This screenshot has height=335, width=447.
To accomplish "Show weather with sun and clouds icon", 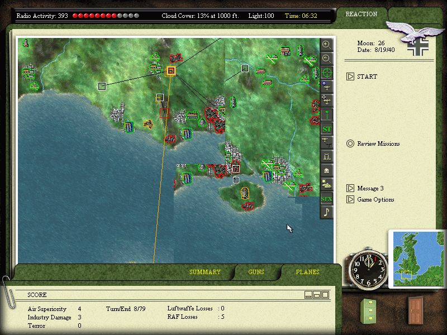I will 326,184.
